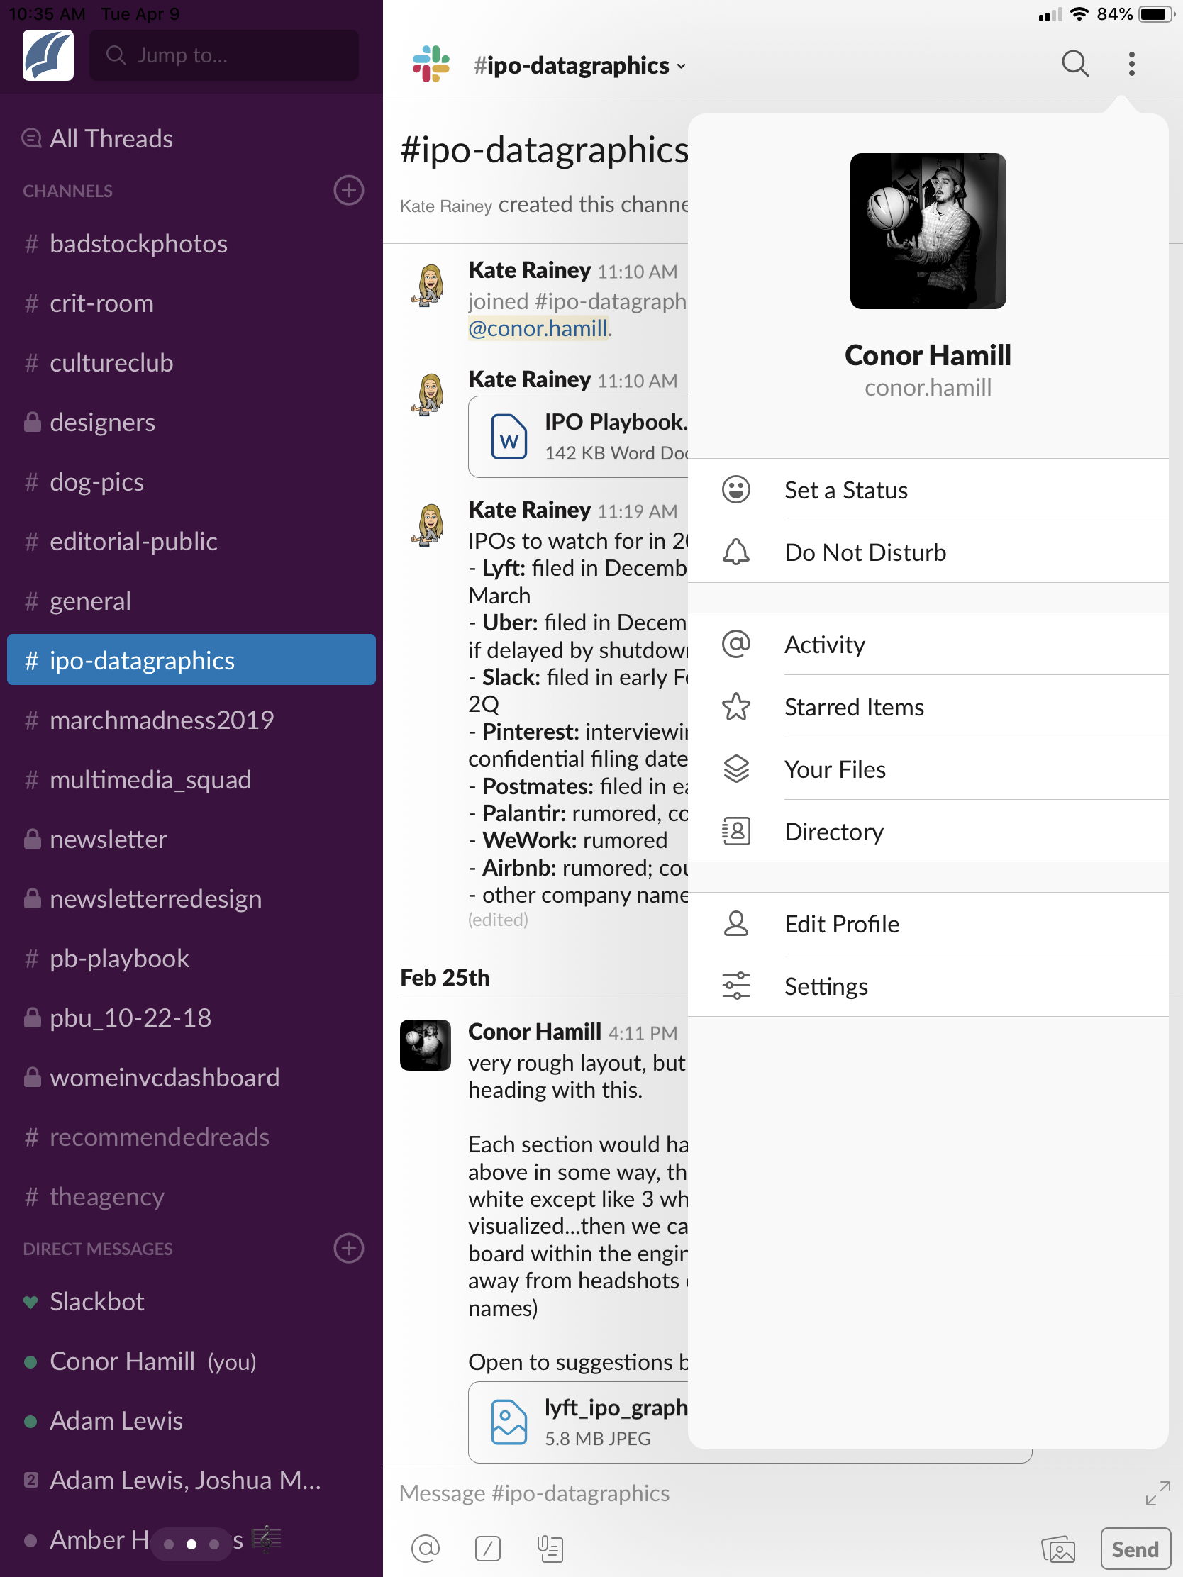Screen dimensions: 1183x1577
Task: Tap the Set a Status smiley icon
Action: pos(736,490)
